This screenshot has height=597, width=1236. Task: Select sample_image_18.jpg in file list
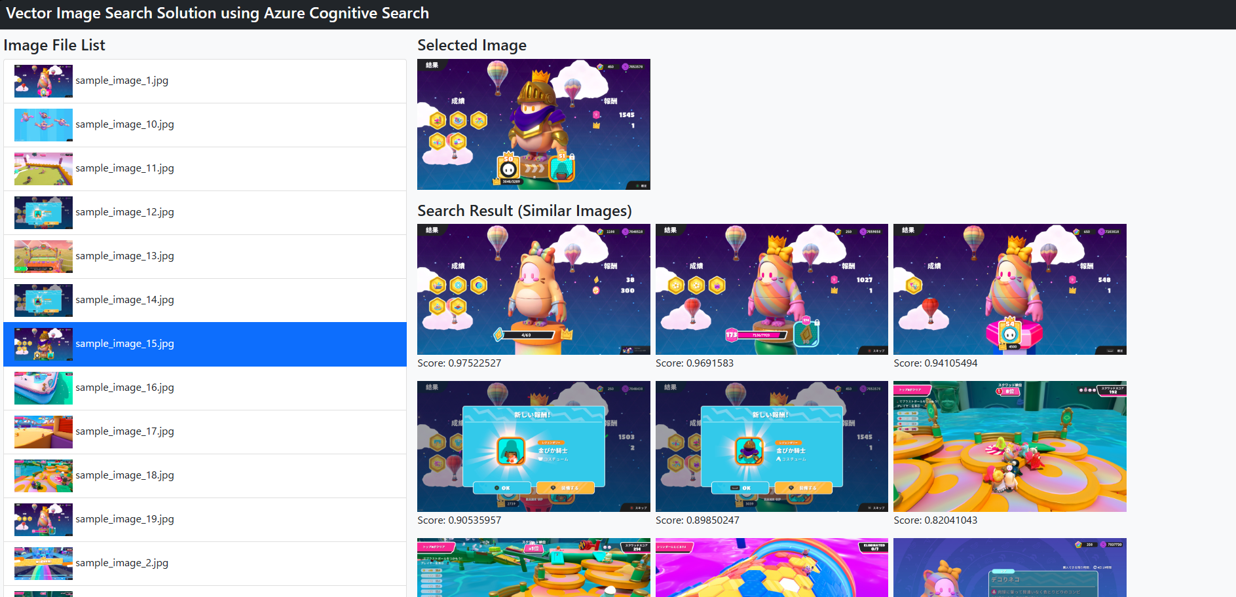click(205, 476)
